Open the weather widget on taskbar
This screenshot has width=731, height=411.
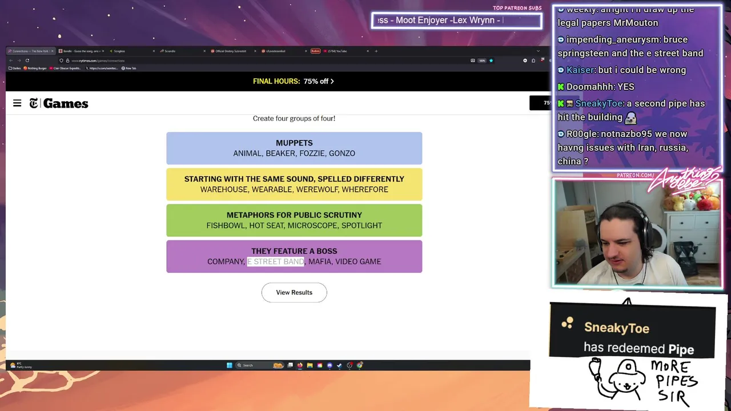point(21,365)
